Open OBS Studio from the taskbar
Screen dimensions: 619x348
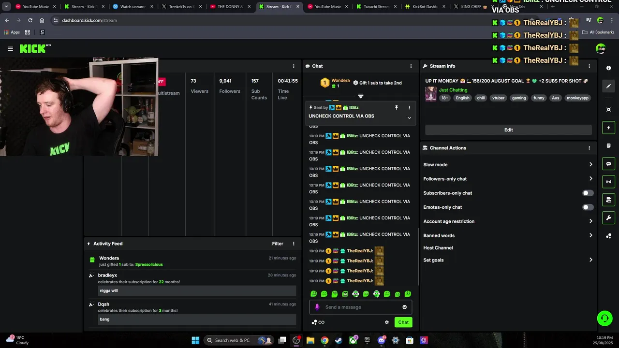click(296, 340)
